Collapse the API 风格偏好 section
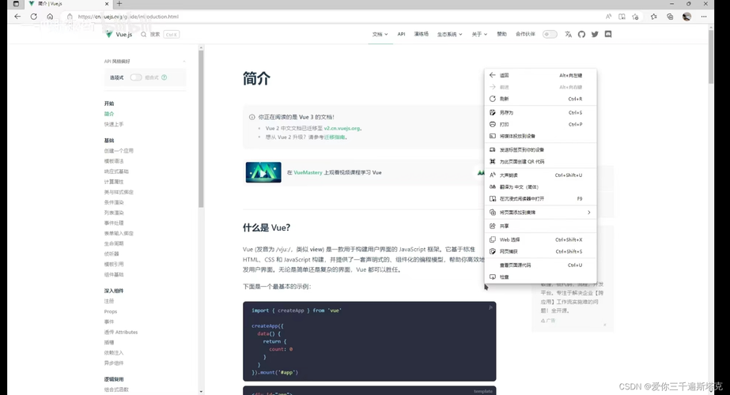This screenshot has width=730, height=395. pyautogui.click(x=184, y=62)
